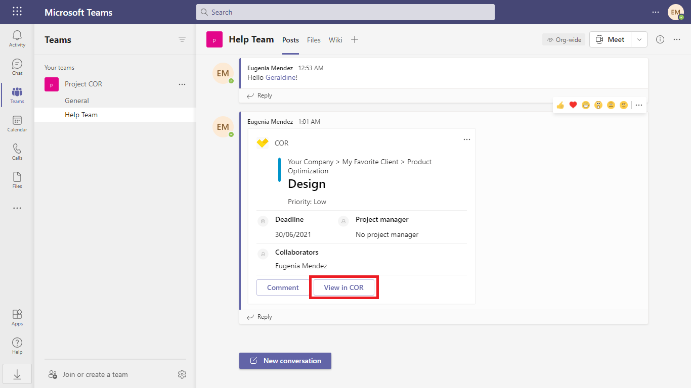The height and width of the screenshot is (388, 691).
Task: Open channel info icon
Action: (x=660, y=39)
